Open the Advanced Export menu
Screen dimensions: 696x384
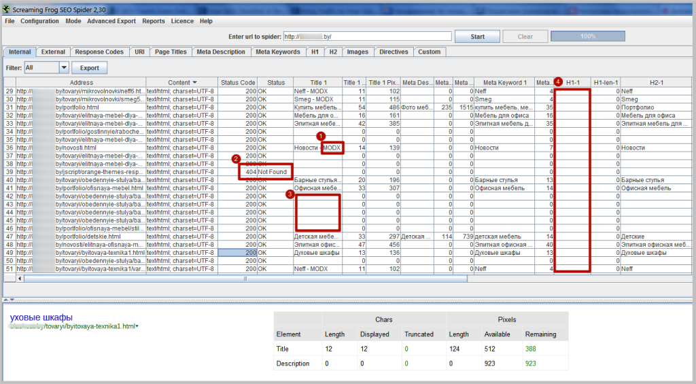(111, 21)
